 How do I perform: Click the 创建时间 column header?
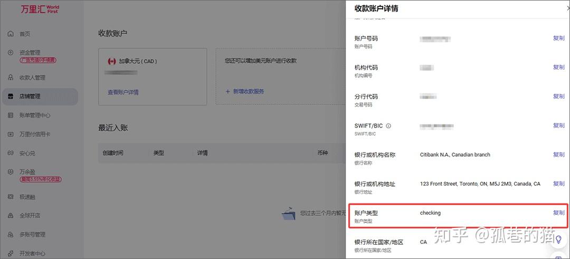point(113,153)
